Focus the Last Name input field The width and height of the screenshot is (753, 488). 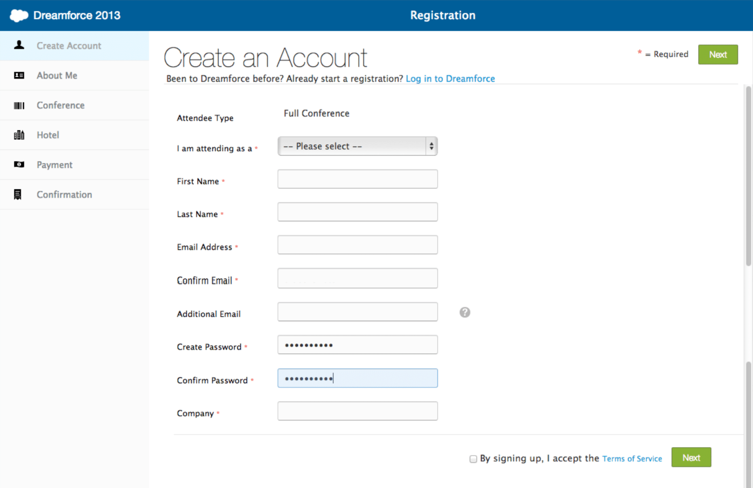357,212
